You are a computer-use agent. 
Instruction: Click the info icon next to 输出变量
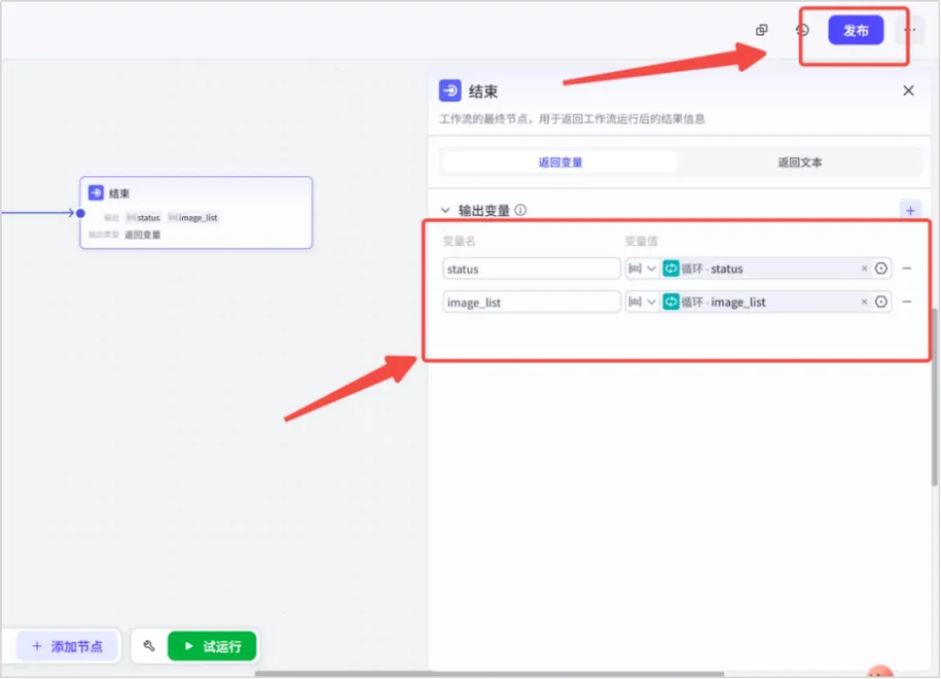coord(520,210)
